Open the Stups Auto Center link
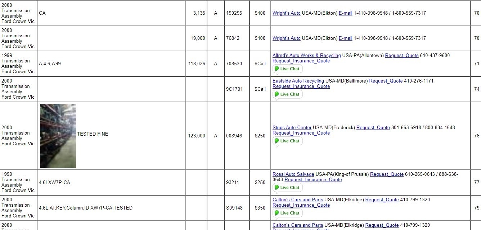The height and width of the screenshot is (230, 481). pyautogui.click(x=292, y=128)
